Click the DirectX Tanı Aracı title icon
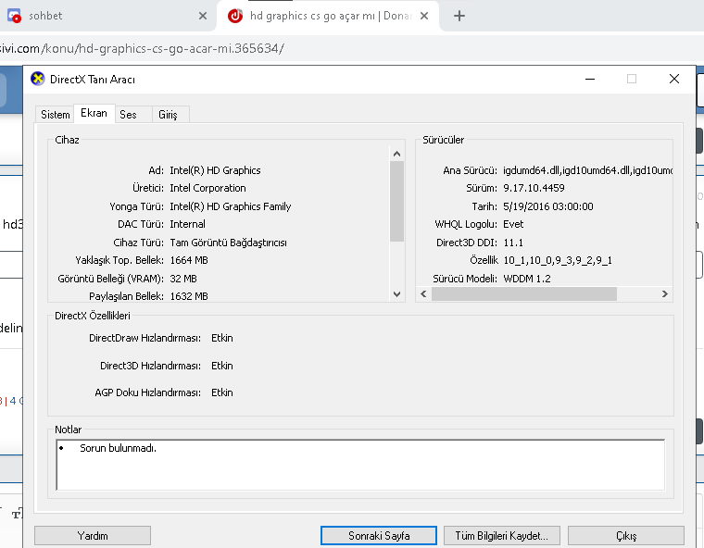 pyautogui.click(x=38, y=79)
